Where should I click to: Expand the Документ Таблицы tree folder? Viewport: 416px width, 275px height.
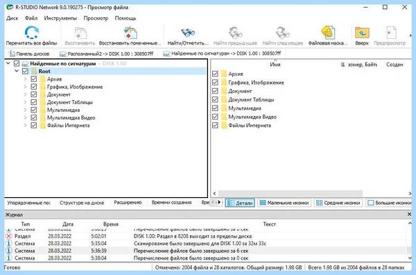[x=25, y=102]
